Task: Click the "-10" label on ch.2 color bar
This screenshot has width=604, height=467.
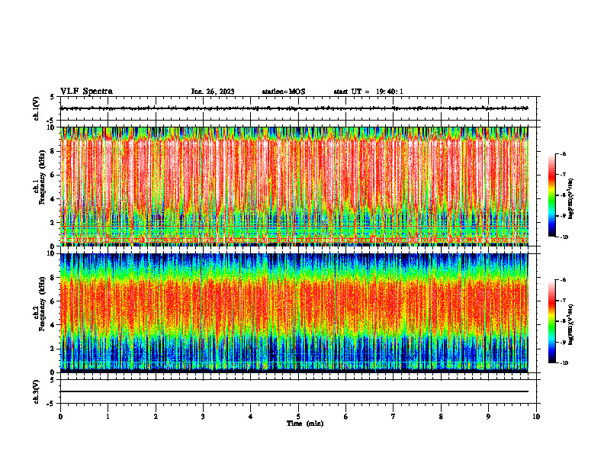Action: coord(564,363)
